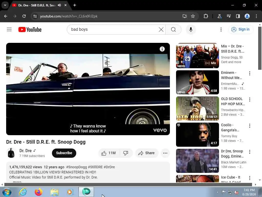Open the Windows Start menu
The image size is (262, 197).
tap(7, 192)
